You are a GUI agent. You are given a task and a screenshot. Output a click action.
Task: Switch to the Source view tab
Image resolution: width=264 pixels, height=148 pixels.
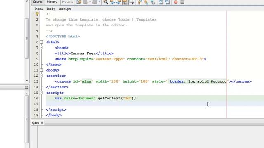tap(38, 2)
